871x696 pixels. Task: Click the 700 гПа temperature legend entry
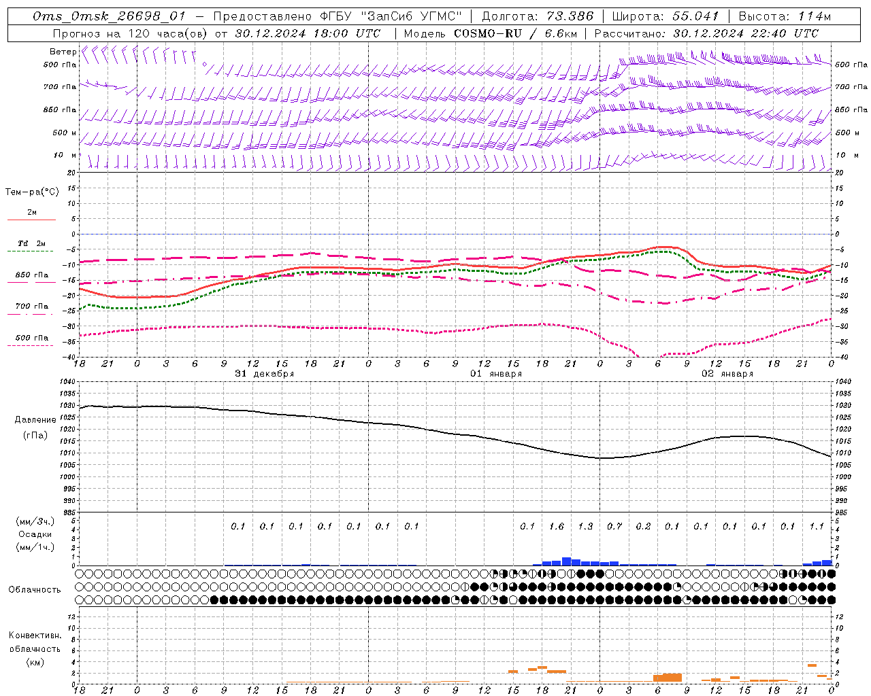click(x=32, y=307)
